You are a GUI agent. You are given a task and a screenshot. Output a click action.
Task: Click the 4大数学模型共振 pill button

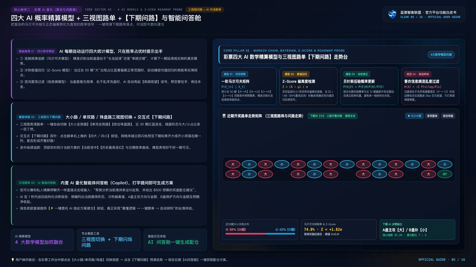441,55
